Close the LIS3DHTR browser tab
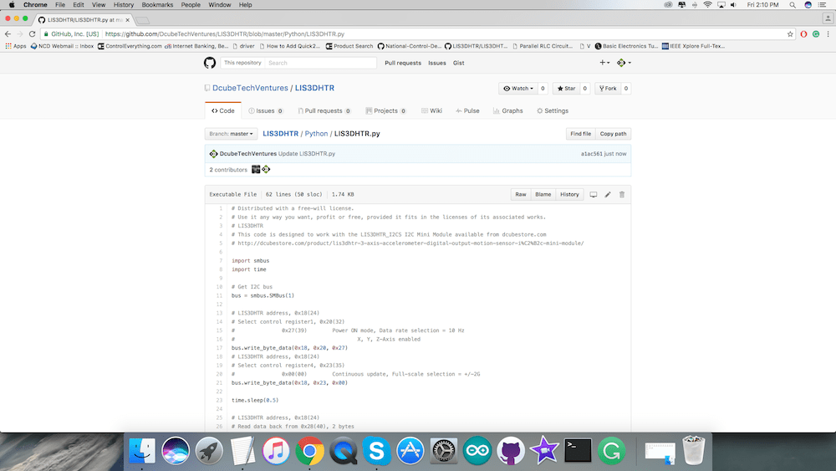This screenshot has width=836, height=471. tap(127, 20)
